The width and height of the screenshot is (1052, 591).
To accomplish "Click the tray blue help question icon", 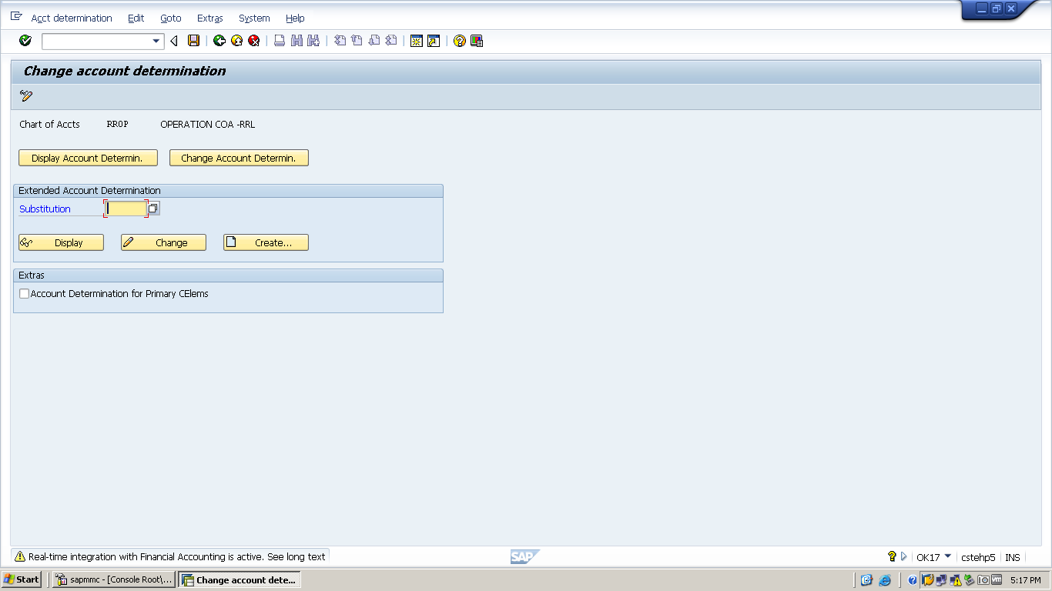I will [x=913, y=580].
